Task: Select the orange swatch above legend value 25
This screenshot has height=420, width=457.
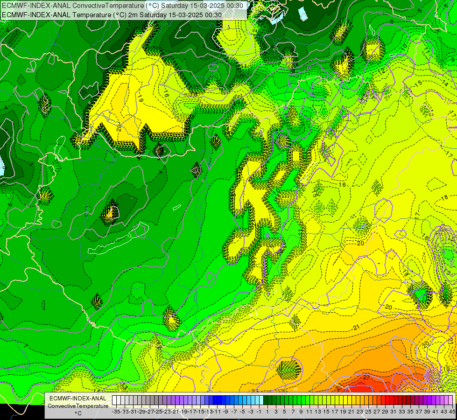Action: [366, 400]
